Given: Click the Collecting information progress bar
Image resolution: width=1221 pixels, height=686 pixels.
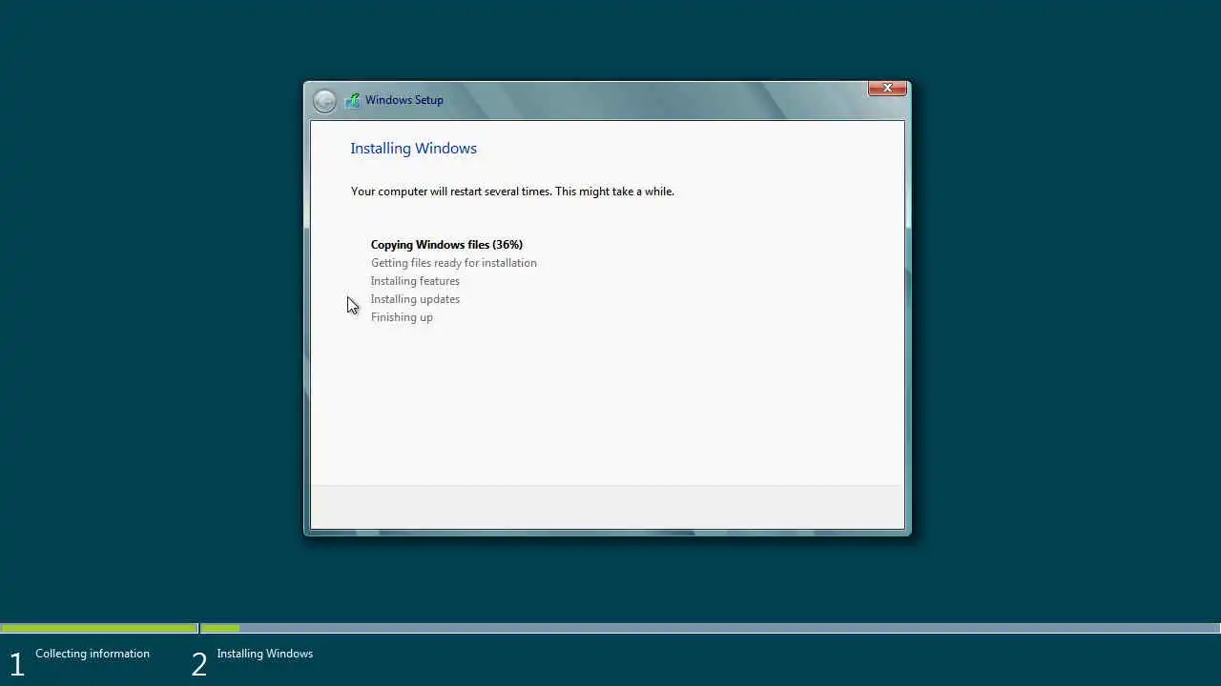Looking at the screenshot, I should pyautogui.click(x=99, y=629).
